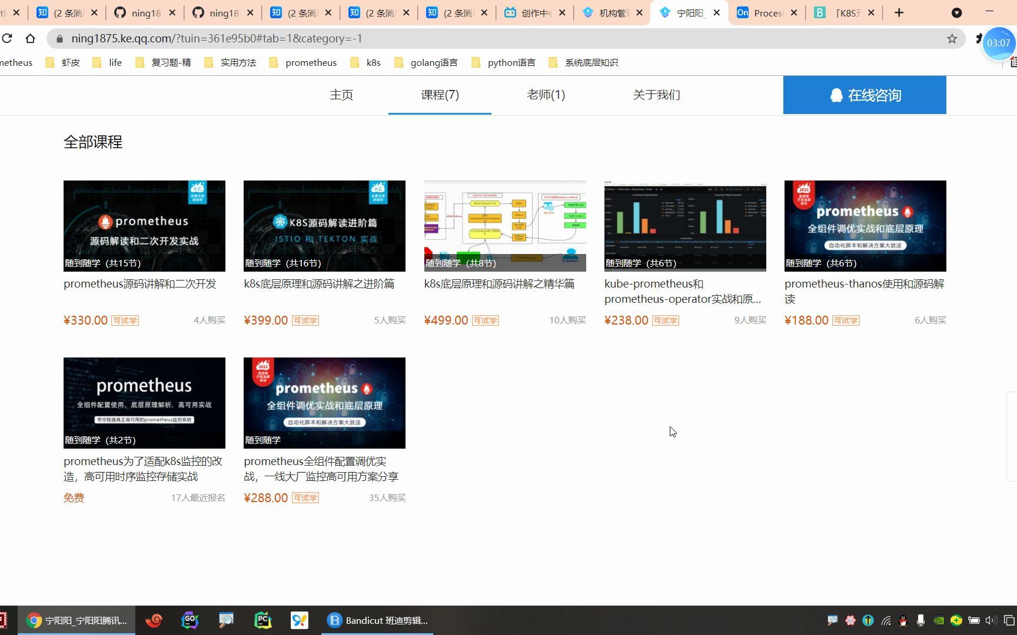Open the 实用方法 bookmark folder

(x=230, y=63)
